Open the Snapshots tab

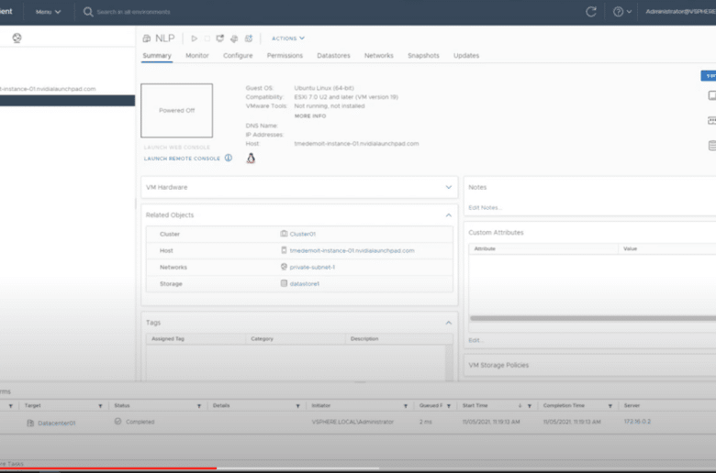(x=423, y=56)
